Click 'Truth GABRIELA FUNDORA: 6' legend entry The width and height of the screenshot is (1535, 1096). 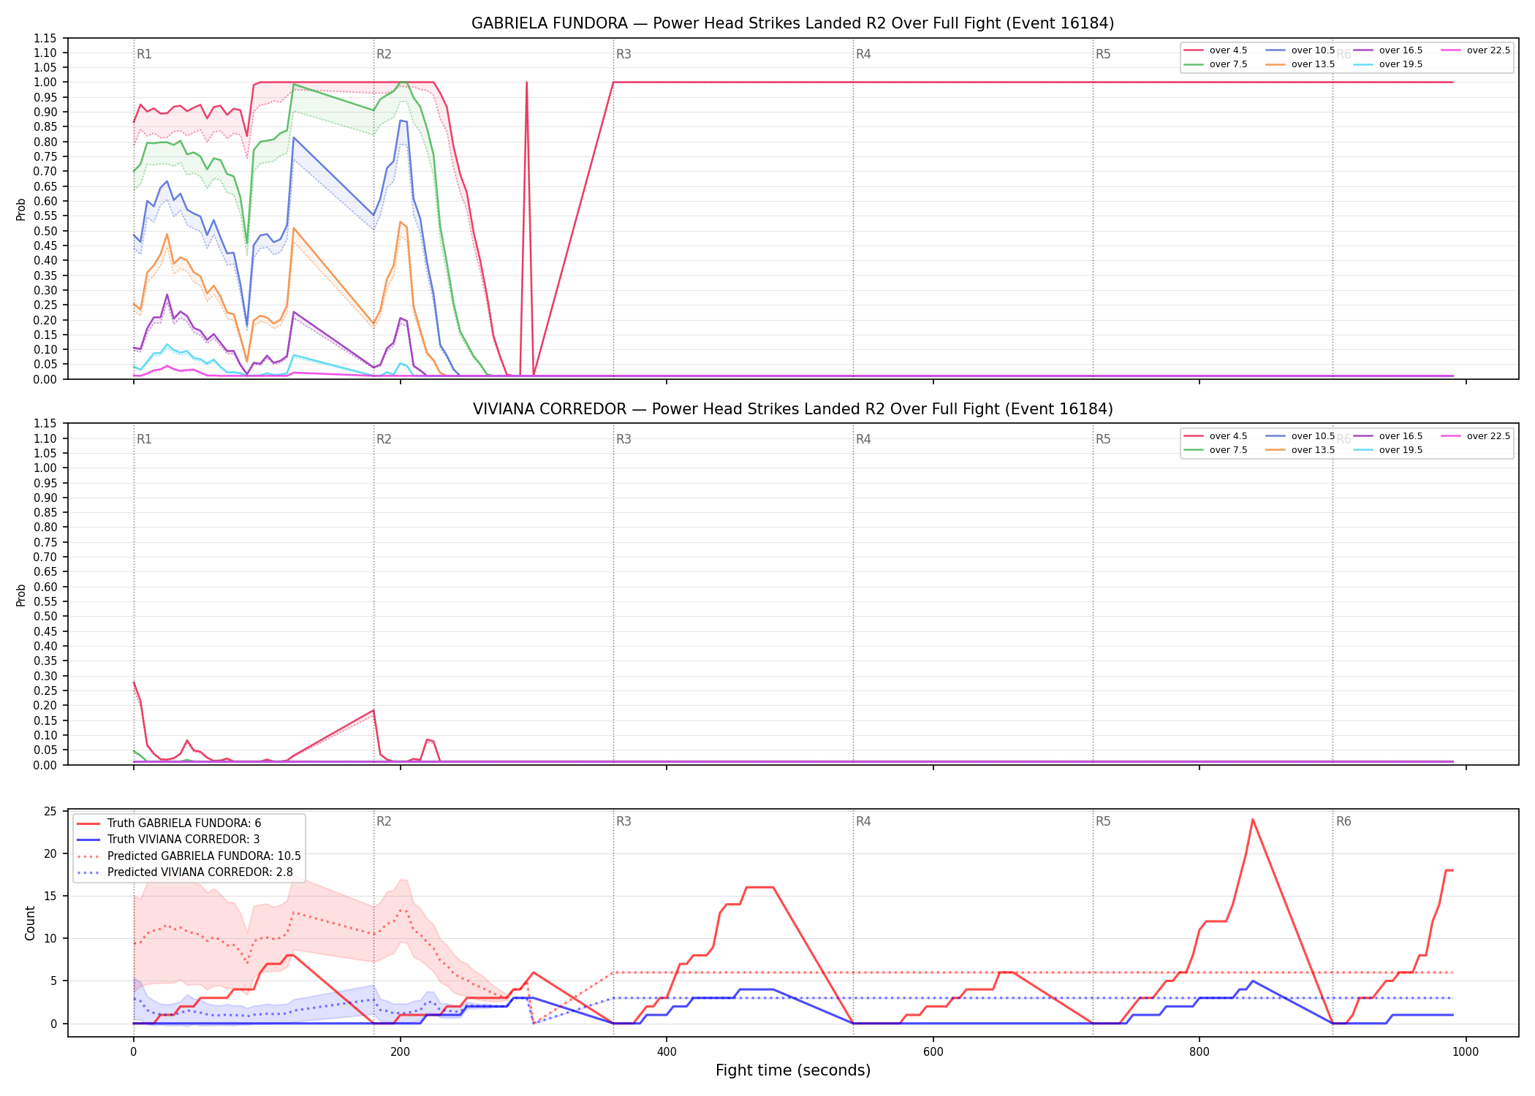click(169, 823)
